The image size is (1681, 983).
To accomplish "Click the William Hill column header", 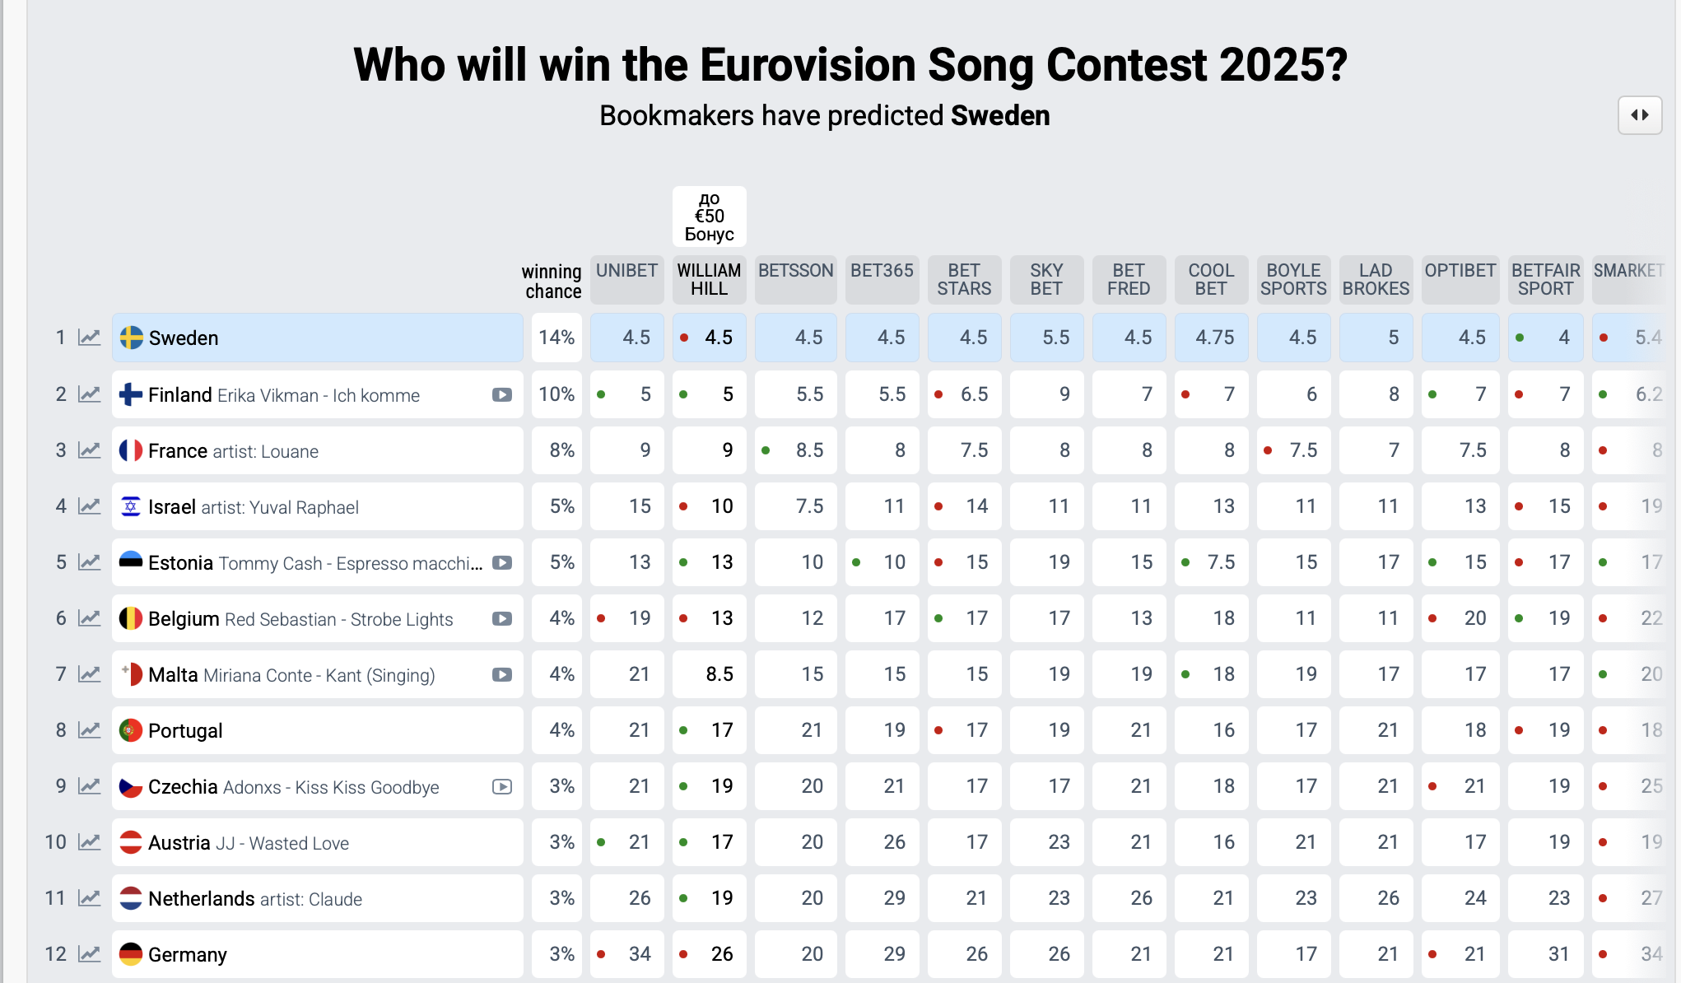I will [709, 279].
